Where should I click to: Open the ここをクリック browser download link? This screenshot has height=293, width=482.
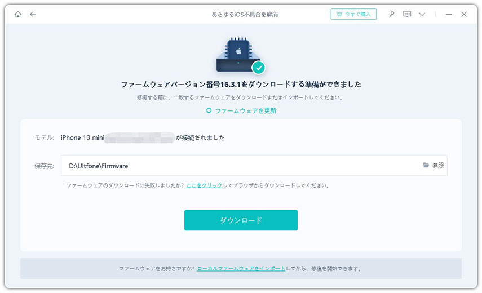click(x=204, y=185)
